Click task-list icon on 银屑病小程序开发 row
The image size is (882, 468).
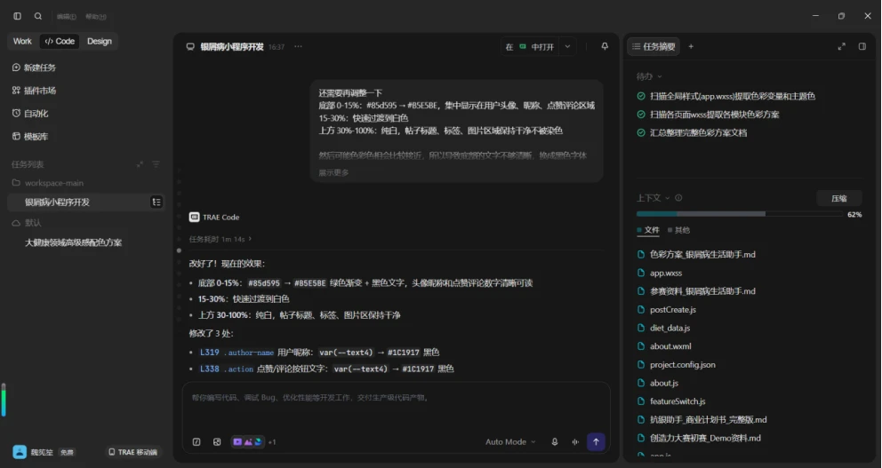pyautogui.click(x=156, y=202)
